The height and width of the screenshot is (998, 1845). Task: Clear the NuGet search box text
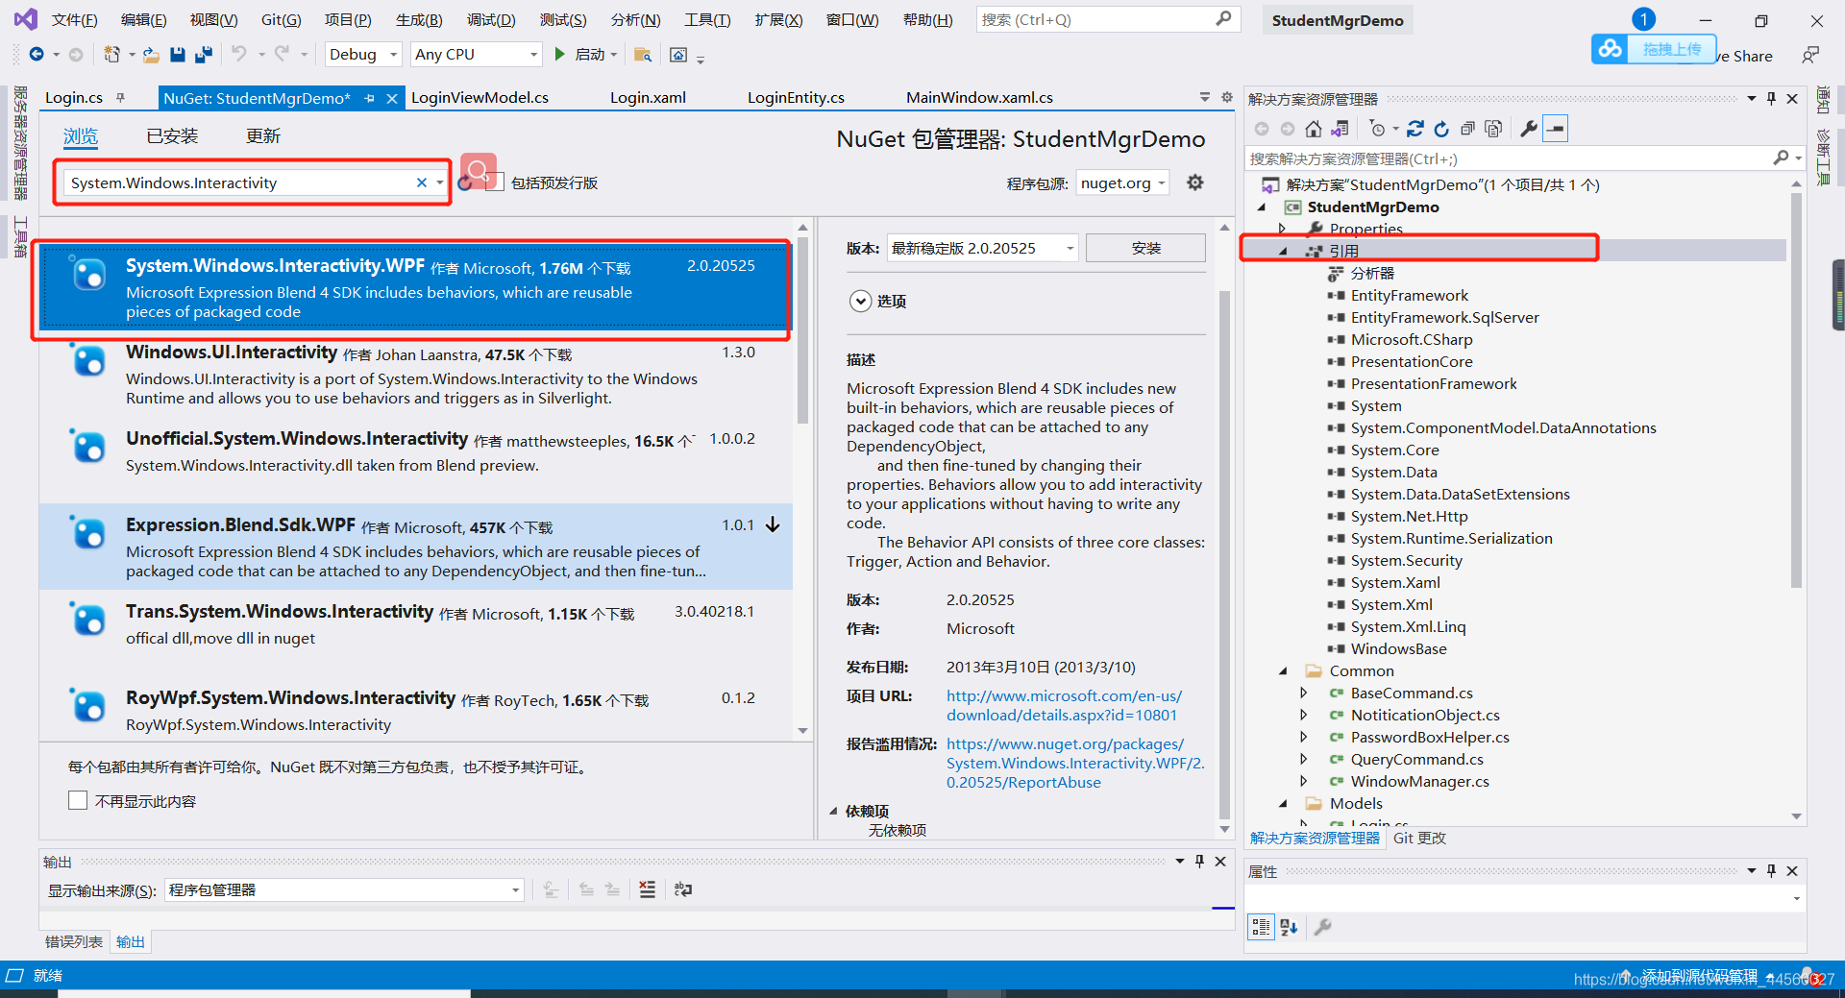pyautogui.click(x=421, y=183)
